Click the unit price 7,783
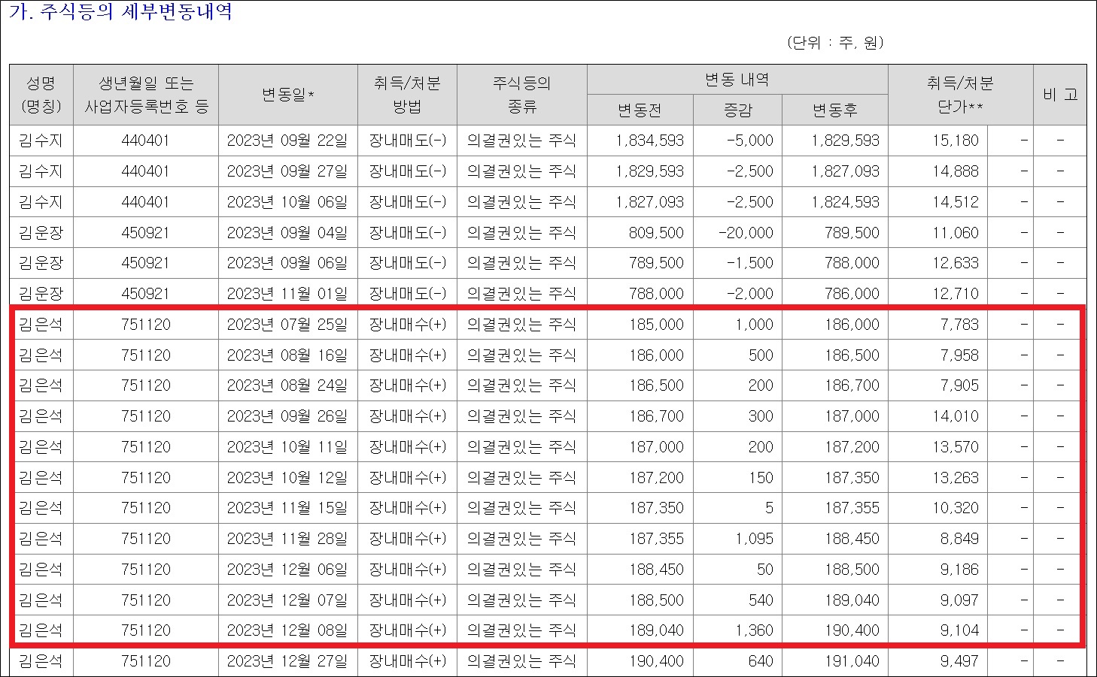 [959, 325]
